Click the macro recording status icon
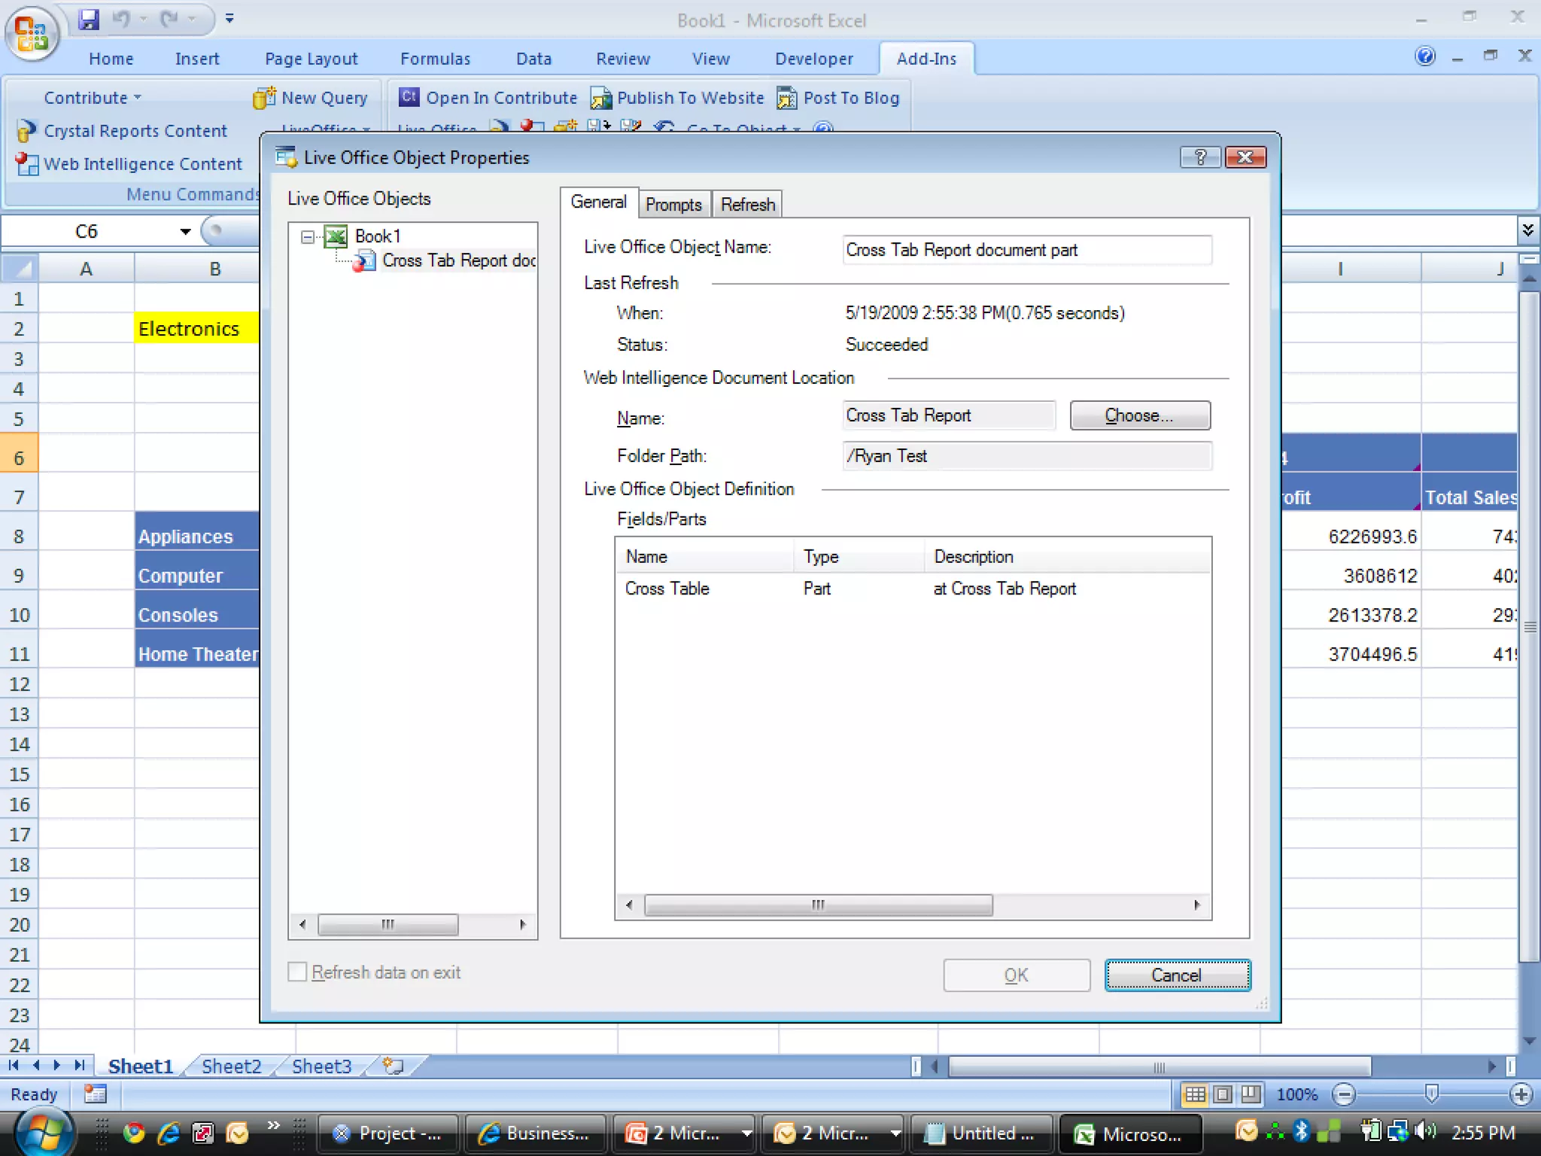 95,1094
